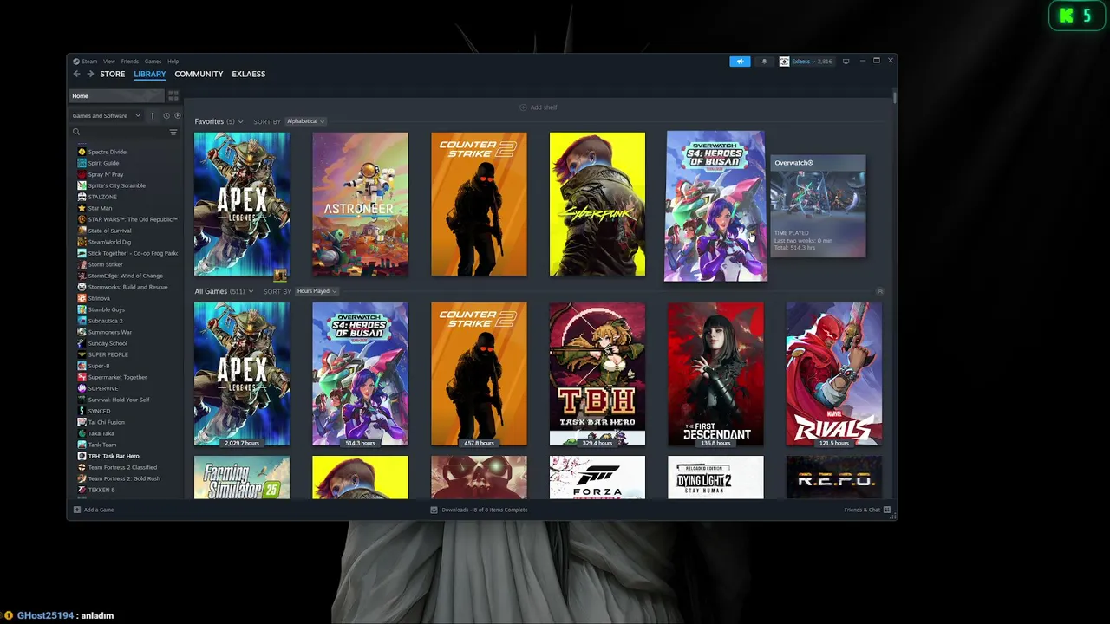
Task: Click the Stumble Guys game icon
Action: (82, 309)
